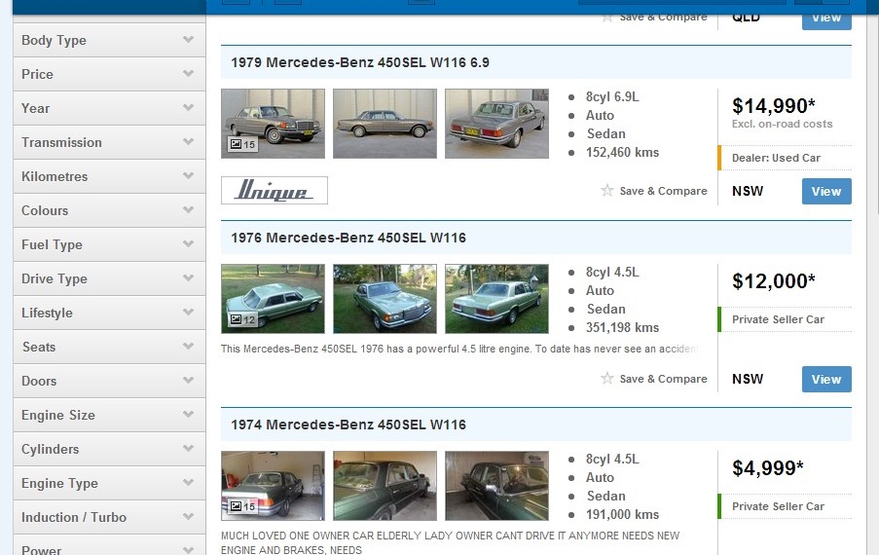Open the 12-photo gallery icon on the 1976 Mercedes
Viewport: 879px width, 555px height.
(242, 319)
